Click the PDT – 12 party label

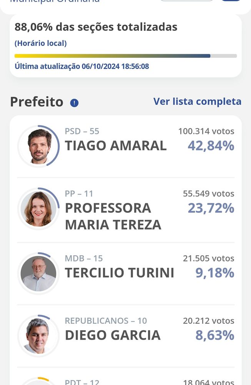(82, 382)
